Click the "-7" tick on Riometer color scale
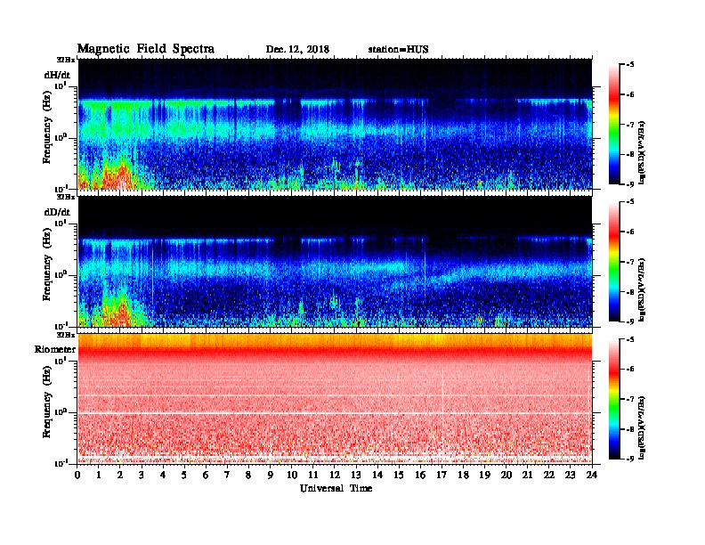 tap(629, 399)
